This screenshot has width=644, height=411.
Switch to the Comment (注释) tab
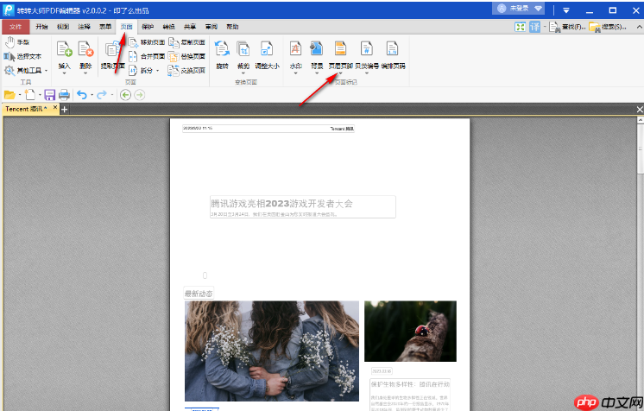click(85, 27)
